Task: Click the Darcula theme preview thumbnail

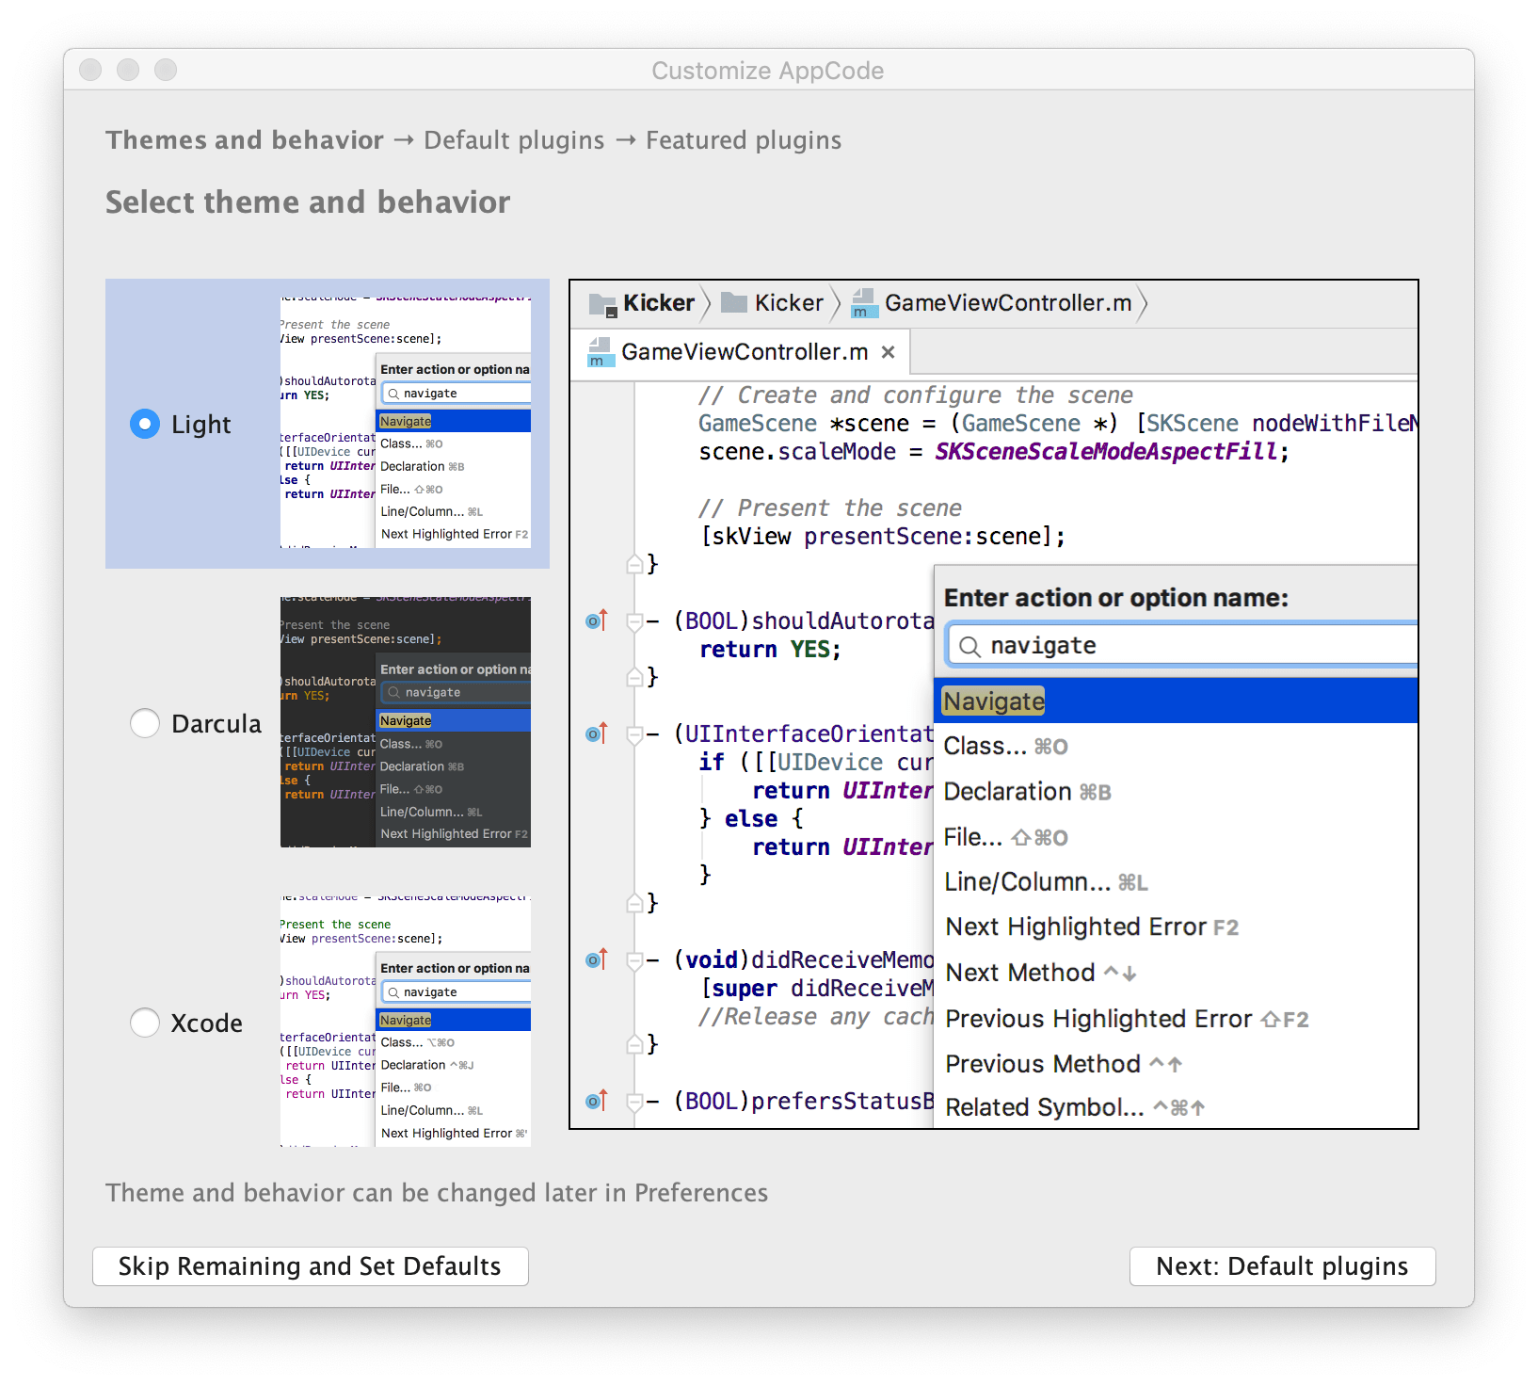Action: (406, 722)
